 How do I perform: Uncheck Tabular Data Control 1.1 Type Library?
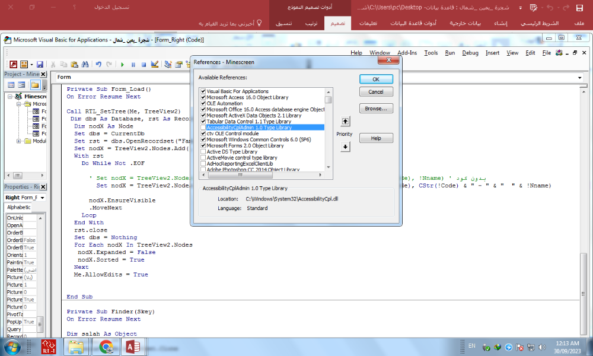point(203,122)
